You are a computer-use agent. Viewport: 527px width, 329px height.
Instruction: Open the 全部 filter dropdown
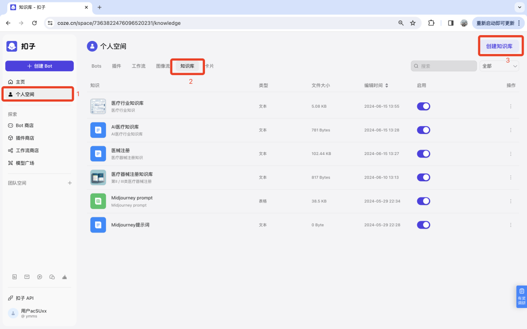(499, 66)
